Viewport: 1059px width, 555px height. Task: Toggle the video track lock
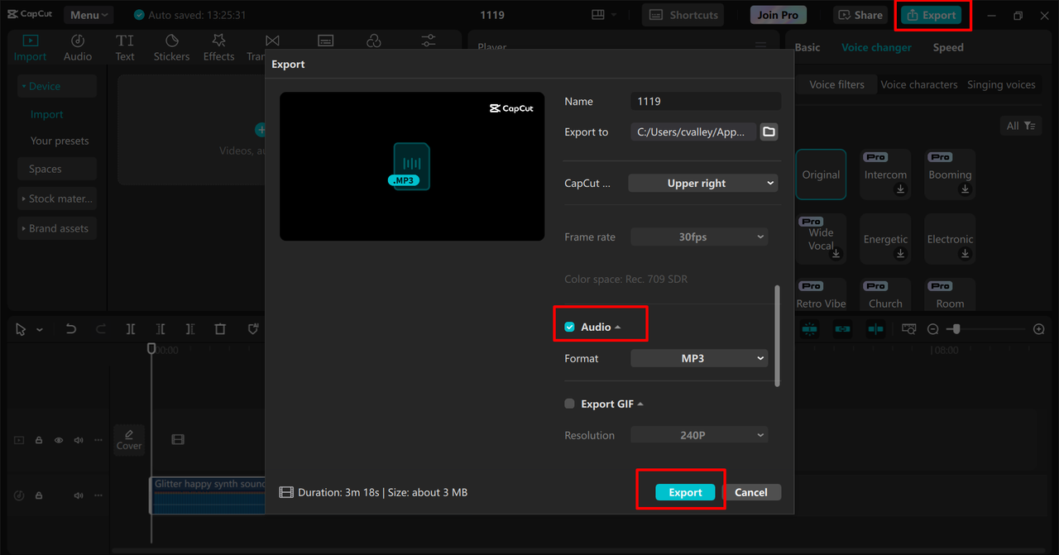tap(39, 440)
